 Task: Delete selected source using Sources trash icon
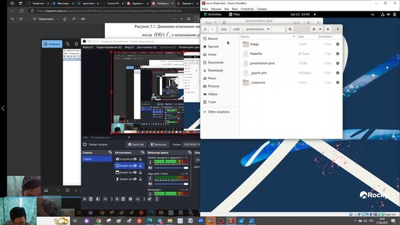pos(123,199)
